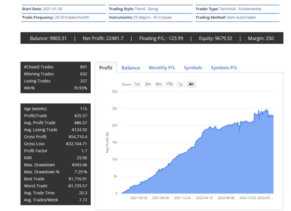291x211 pixels.
Task: Open the Monthly P/L tab
Action: coord(162,68)
